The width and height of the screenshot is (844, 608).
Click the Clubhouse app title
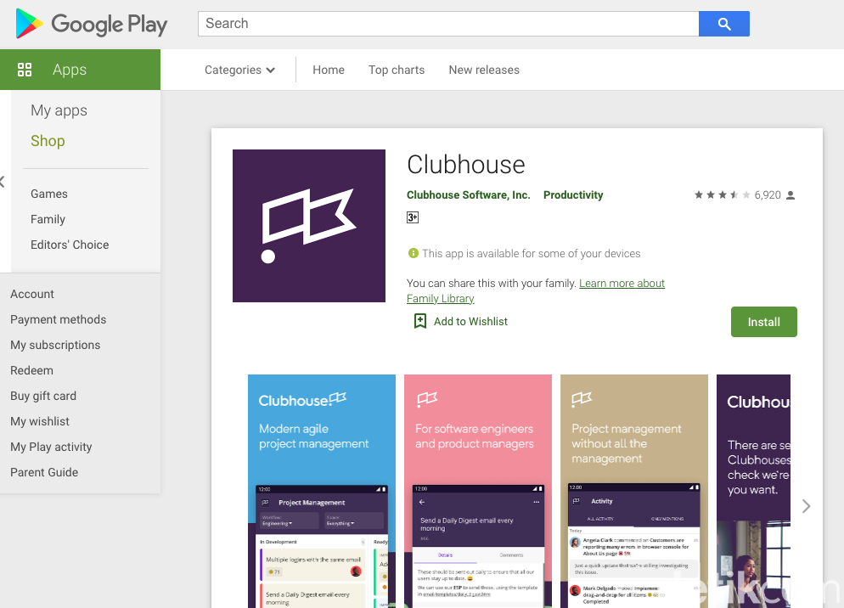tap(465, 165)
